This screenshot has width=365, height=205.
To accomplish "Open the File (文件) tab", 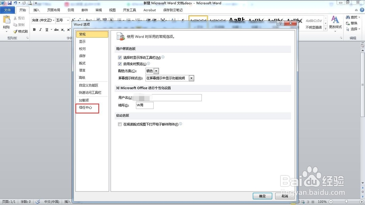I will (x=7, y=10).
